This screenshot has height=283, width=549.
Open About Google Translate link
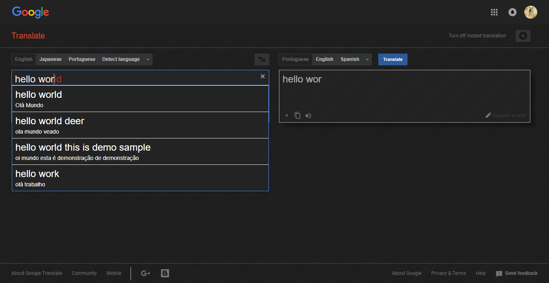pos(37,273)
